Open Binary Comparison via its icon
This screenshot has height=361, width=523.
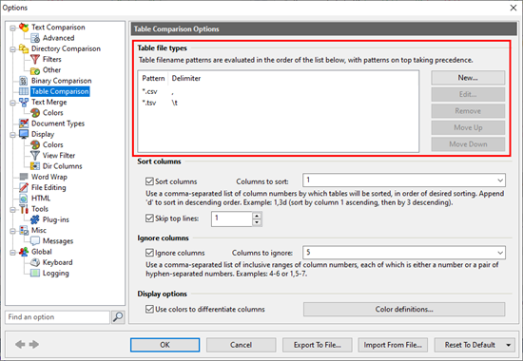[24, 81]
